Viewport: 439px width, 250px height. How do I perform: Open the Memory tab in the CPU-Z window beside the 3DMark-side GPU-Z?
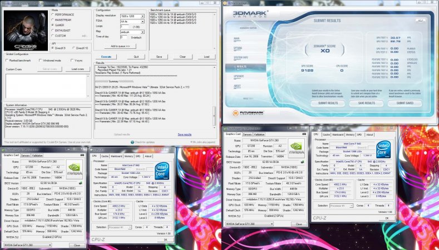coord(350,134)
